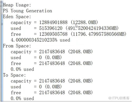Image resolution: width=132 pixels, height=102 pixels.
Task: Click the ITPUB blog watermark
Action: point(119,98)
